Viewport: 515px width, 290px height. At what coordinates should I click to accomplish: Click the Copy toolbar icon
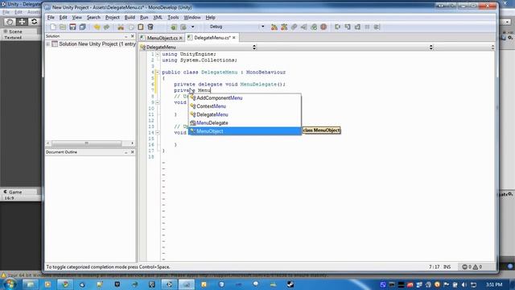point(130,27)
